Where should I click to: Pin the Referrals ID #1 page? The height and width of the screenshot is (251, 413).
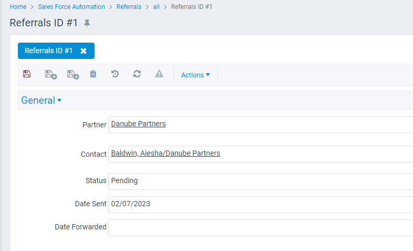coord(87,23)
